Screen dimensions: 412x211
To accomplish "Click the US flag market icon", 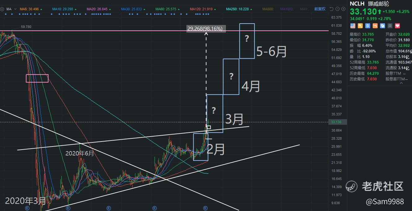I will click(x=353, y=26).
